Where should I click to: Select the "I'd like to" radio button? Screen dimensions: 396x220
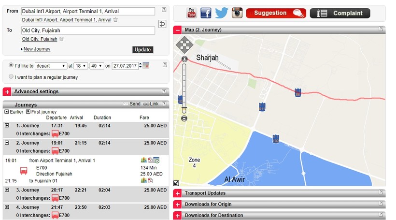[x=11, y=65]
